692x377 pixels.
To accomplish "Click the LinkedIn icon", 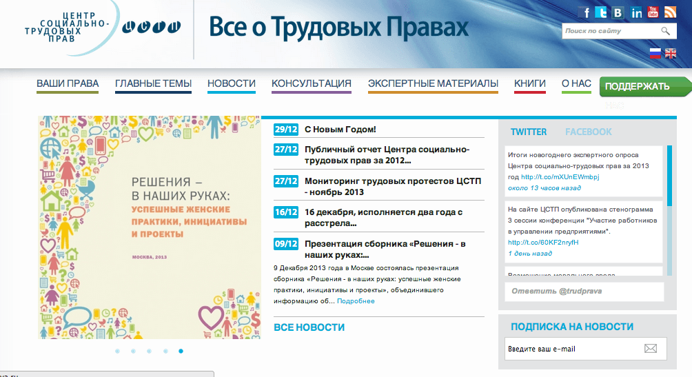I will point(635,12).
